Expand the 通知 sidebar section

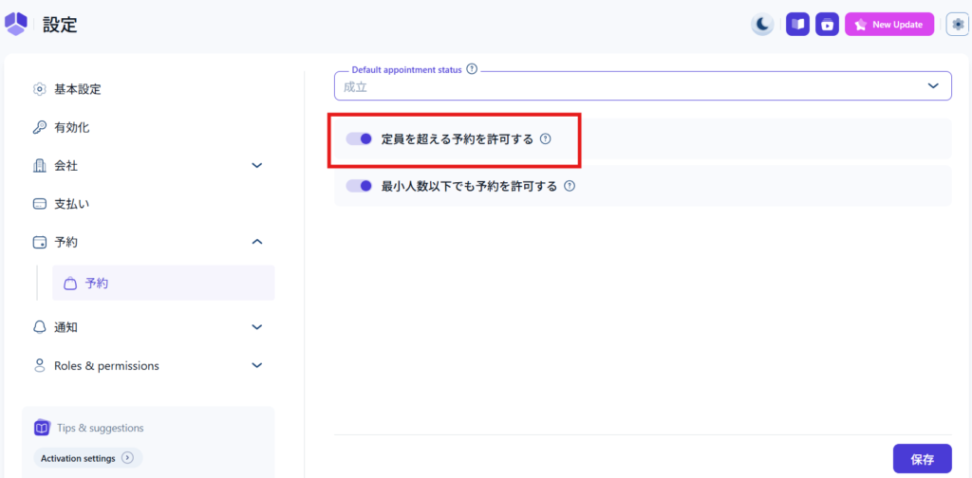coord(256,327)
